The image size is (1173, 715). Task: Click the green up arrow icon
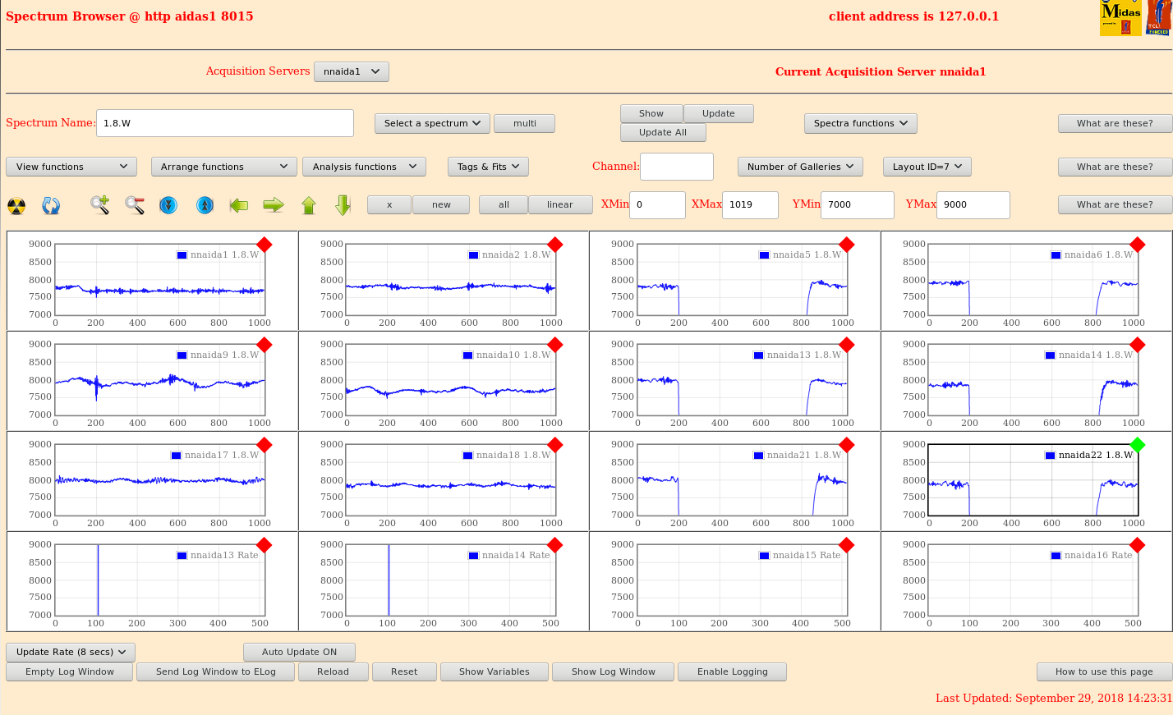tap(309, 205)
